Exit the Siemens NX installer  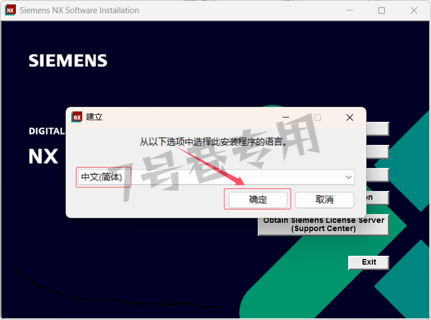pyautogui.click(x=368, y=262)
